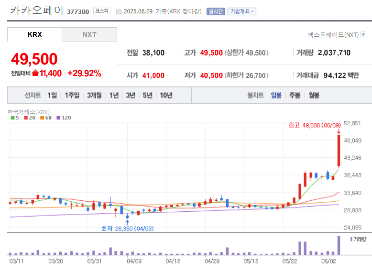Click the 52,851 price axis label
Screen dimensions: 372x273
pos(352,123)
